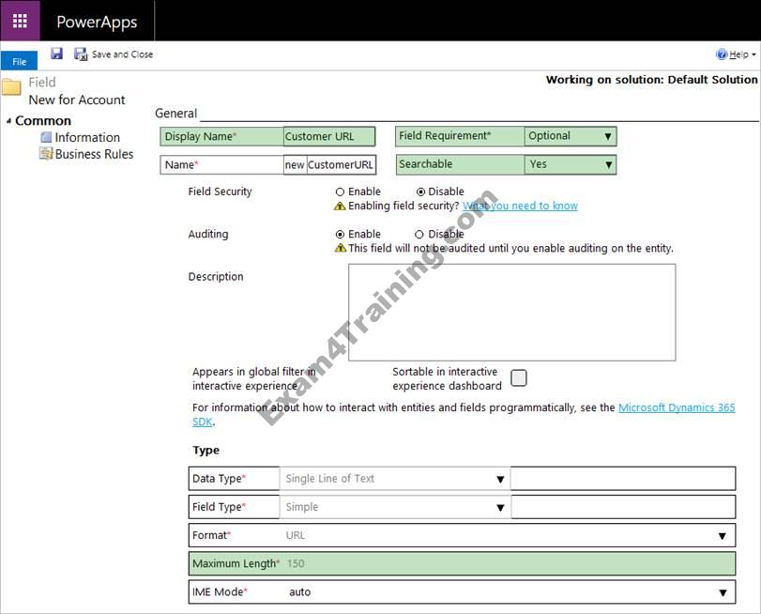This screenshot has width=761, height=614.
Task: Click the Business Rules icon
Action: coord(46,154)
